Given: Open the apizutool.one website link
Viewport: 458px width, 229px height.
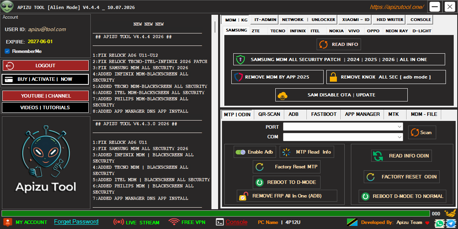Looking at the screenshot, I should coord(396,7).
